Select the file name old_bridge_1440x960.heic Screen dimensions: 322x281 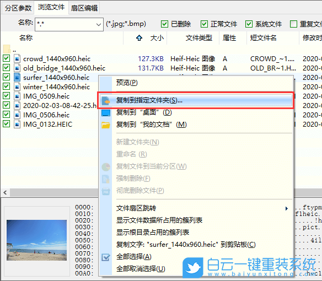point(65,68)
